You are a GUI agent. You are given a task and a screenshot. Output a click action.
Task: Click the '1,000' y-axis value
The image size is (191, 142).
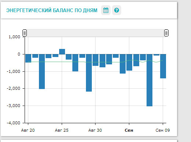point(14,37)
